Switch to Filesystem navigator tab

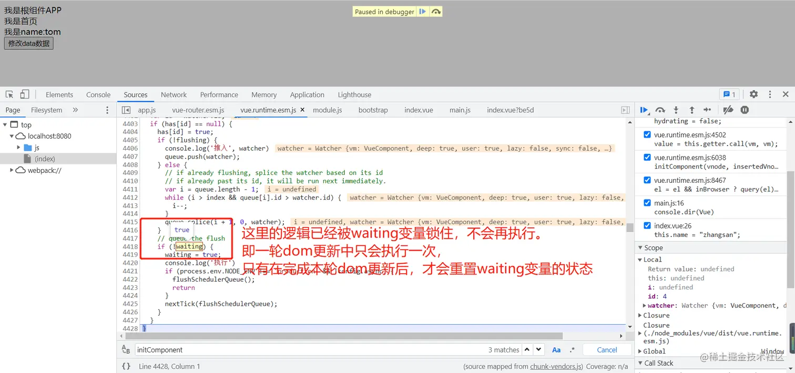coord(46,110)
